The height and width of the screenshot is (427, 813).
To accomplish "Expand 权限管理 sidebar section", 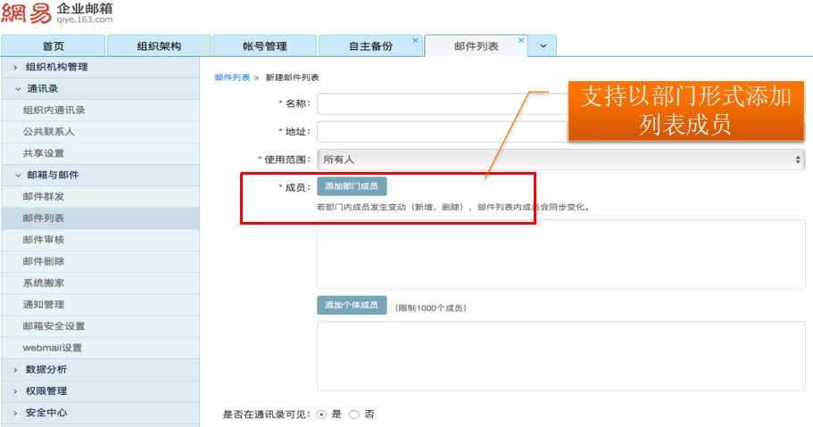I will tap(46, 390).
